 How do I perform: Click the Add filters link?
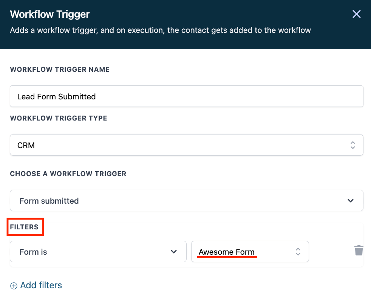[x=41, y=285]
